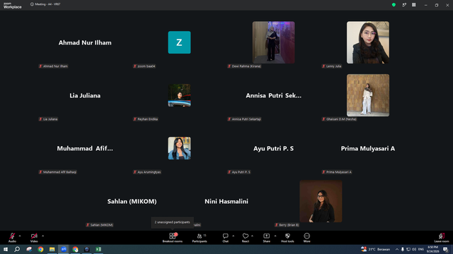Image resolution: width=453 pixels, height=254 pixels.
Task: Open the second Chrome taskbar icon
Action: (x=75, y=249)
